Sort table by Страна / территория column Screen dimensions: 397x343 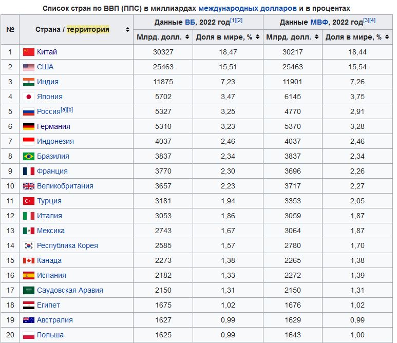[127, 30]
